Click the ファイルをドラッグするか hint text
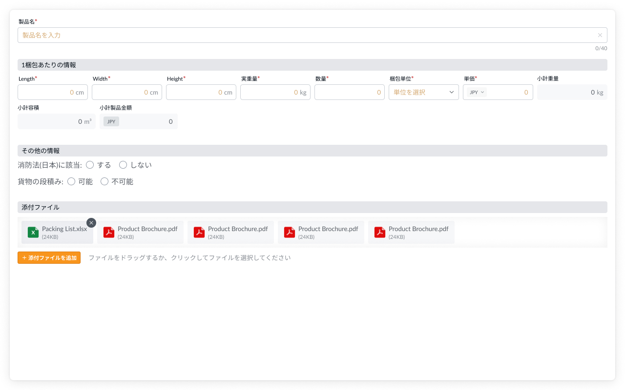 pos(189,258)
